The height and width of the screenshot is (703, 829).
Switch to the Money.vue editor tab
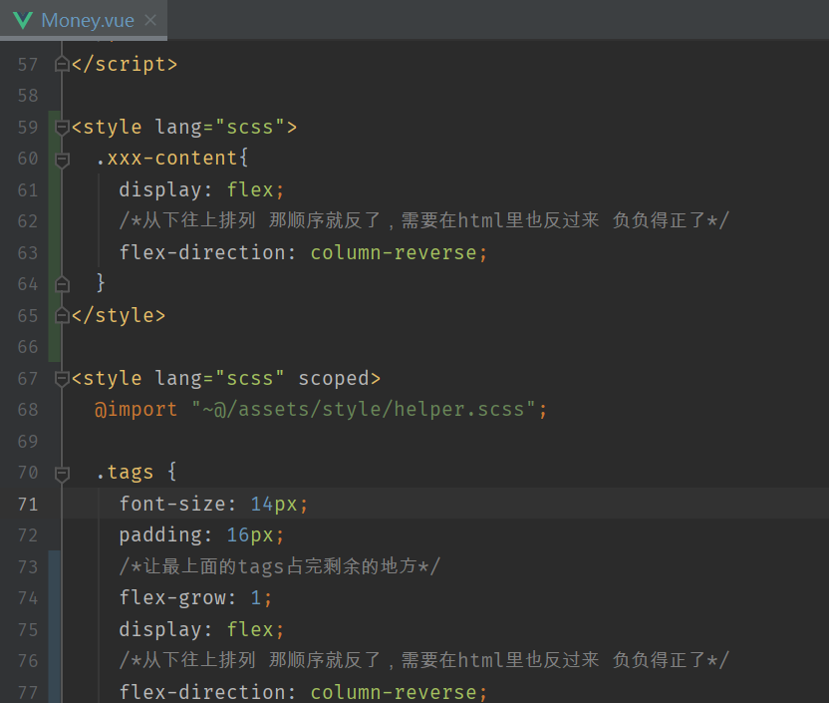(x=84, y=20)
